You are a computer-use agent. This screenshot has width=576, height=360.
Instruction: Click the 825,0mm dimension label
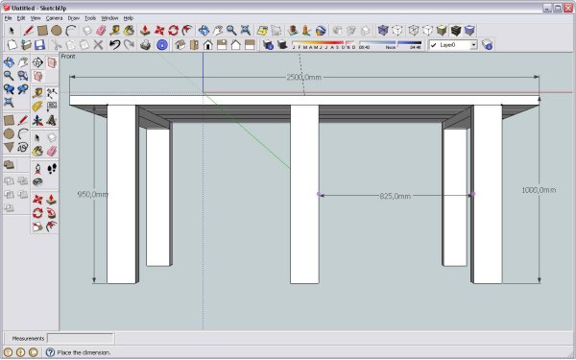[395, 196]
